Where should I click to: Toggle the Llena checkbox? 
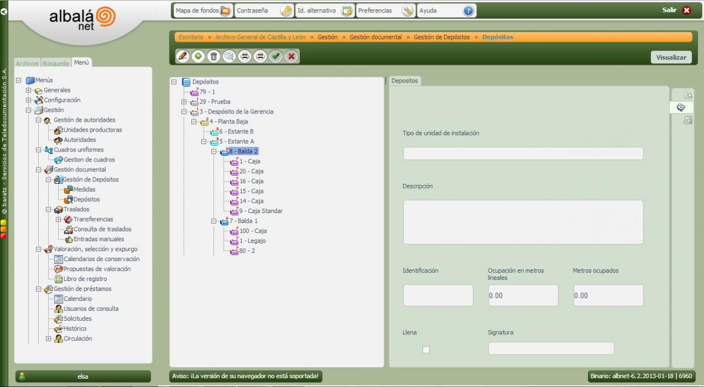coord(426,350)
